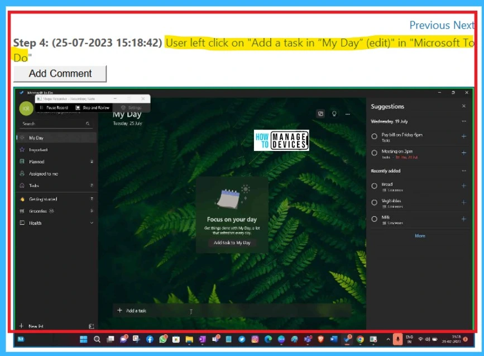Open the Tasks list
This screenshot has height=356, width=484.
[x=56, y=186]
